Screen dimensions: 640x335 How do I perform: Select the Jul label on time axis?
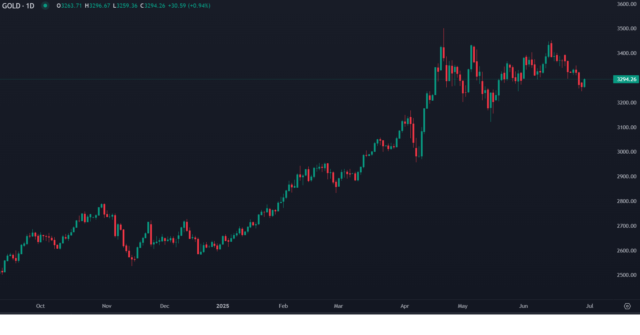click(589, 306)
